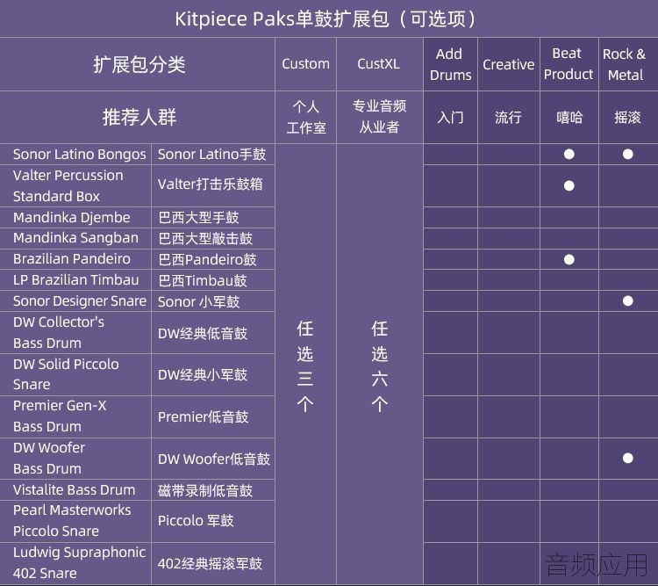
Task: Click the Sonor Designer Snare row label
Action: 79,301
